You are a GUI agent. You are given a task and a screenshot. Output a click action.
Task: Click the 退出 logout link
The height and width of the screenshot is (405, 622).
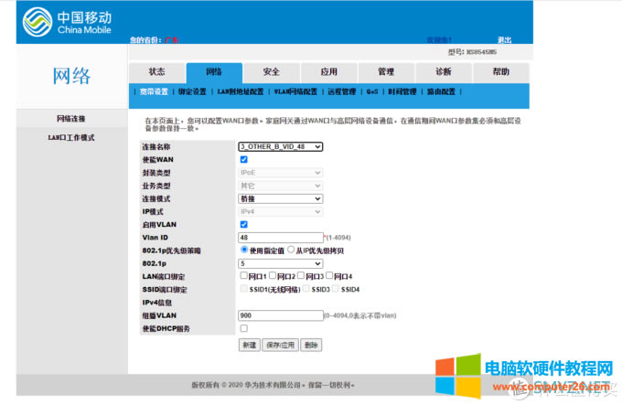point(504,40)
